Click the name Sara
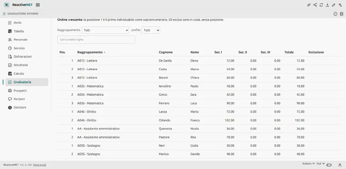Viewport: 346px width, 169px height. [193, 95]
